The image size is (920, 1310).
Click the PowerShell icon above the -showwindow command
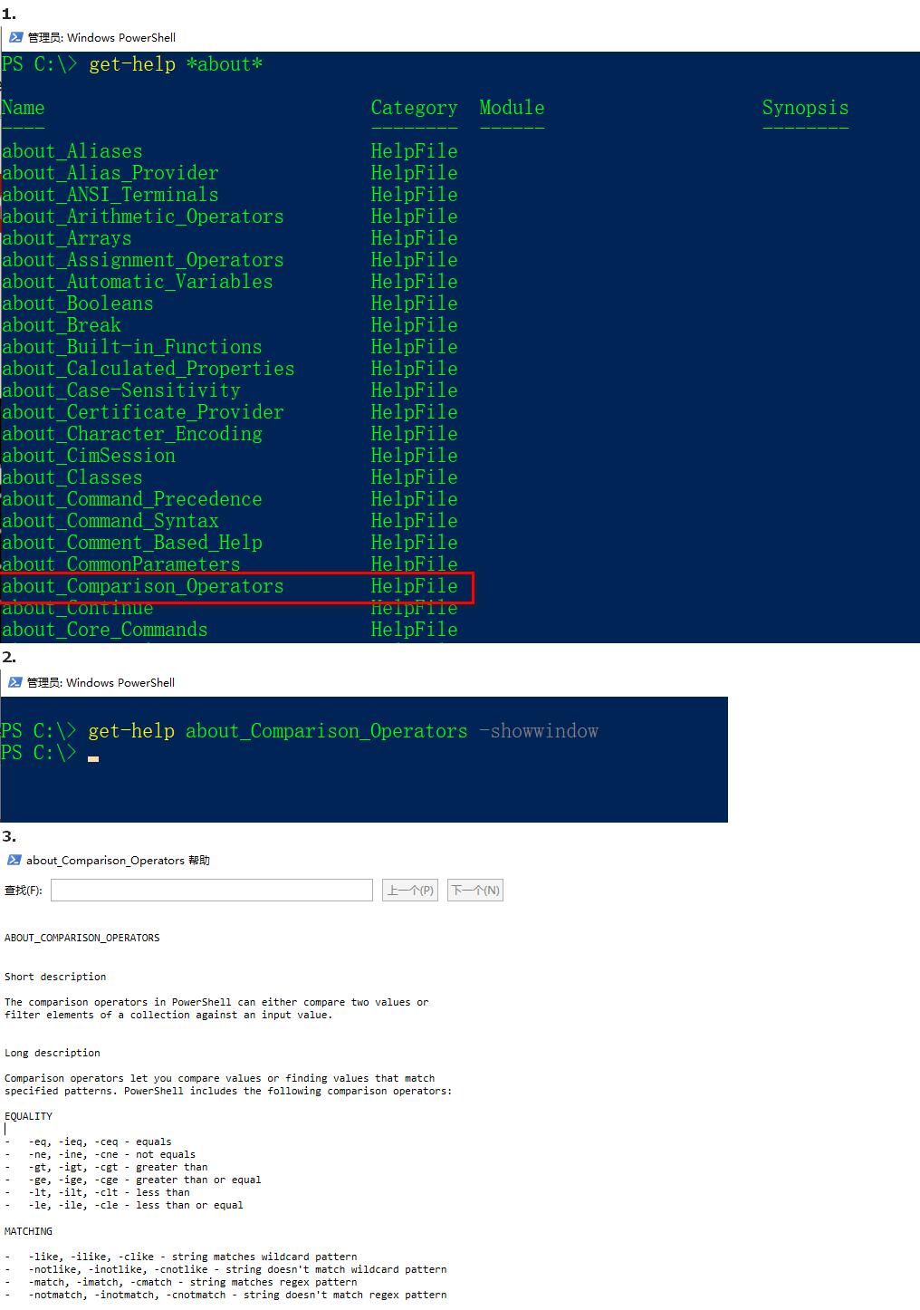point(14,682)
